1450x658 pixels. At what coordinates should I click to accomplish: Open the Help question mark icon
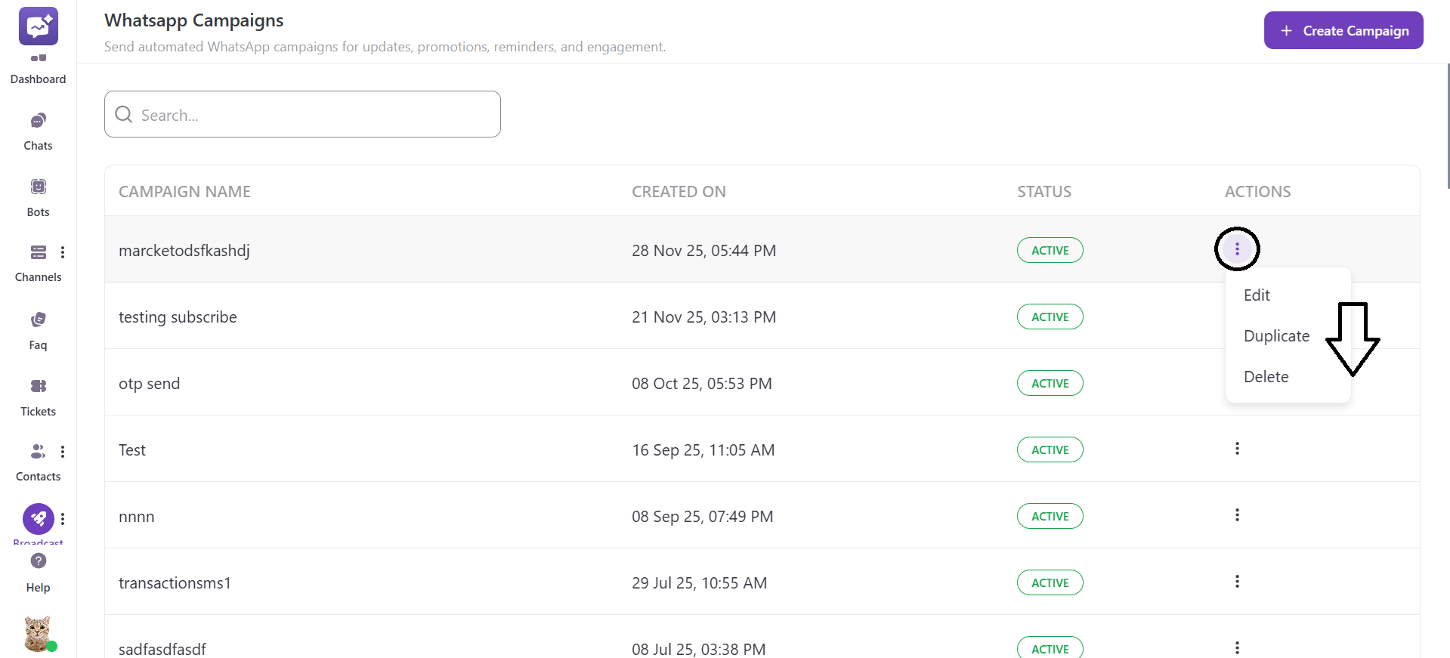point(38,561)
